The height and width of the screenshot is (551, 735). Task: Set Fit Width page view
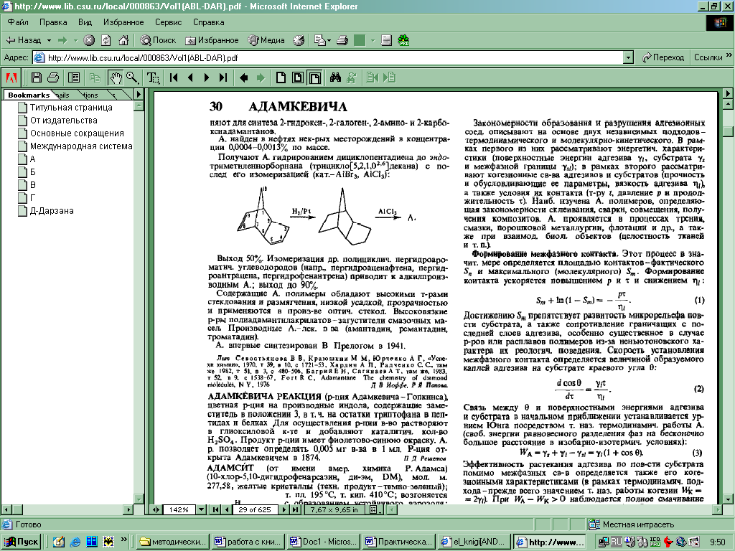(x=314, y=77)
